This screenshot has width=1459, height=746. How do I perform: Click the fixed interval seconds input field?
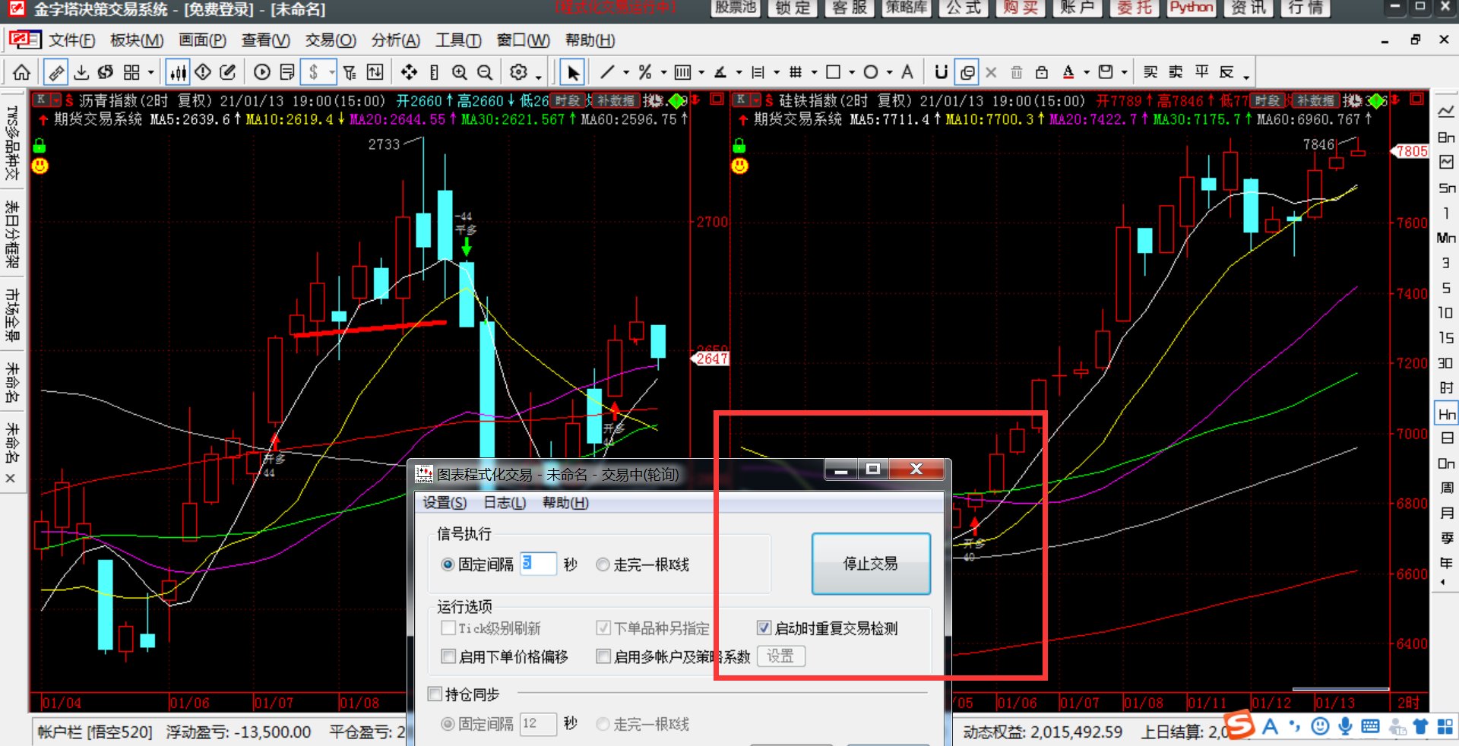click(x=538, y=564)
